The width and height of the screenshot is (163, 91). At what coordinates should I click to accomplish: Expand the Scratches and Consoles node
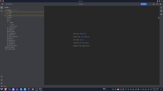[5, 49]
